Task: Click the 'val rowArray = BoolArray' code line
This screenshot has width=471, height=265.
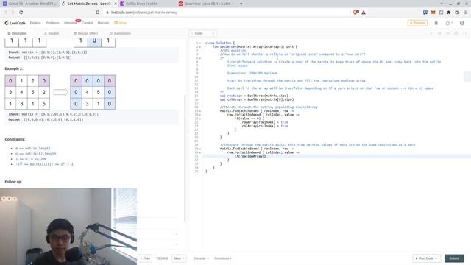Action: click(x=254, y=96)
